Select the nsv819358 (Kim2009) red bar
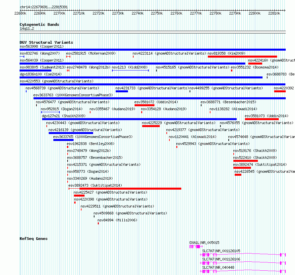The width and height of the screenshot is (295, 275). [242, 57]
